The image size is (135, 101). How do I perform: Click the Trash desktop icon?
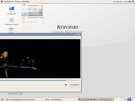[11, 30]
